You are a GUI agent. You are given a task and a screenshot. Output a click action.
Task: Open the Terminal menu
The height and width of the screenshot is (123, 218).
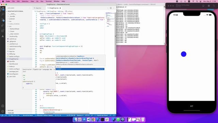[x=48, y=1]
